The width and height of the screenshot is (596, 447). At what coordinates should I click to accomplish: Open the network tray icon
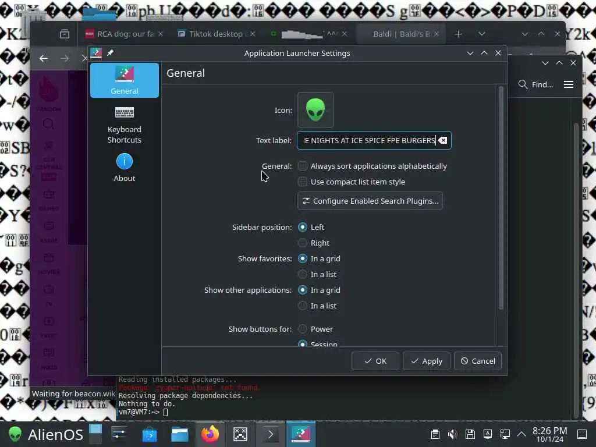505,434
